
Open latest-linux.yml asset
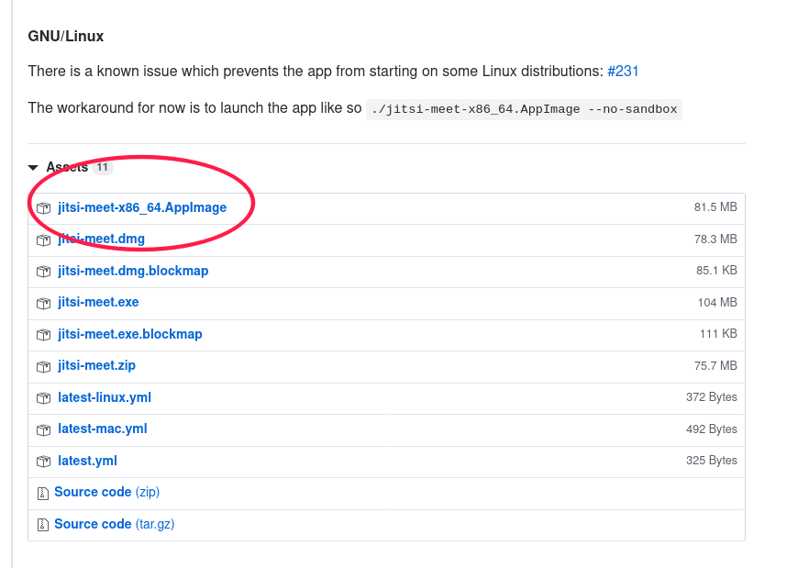coord(105,397)
